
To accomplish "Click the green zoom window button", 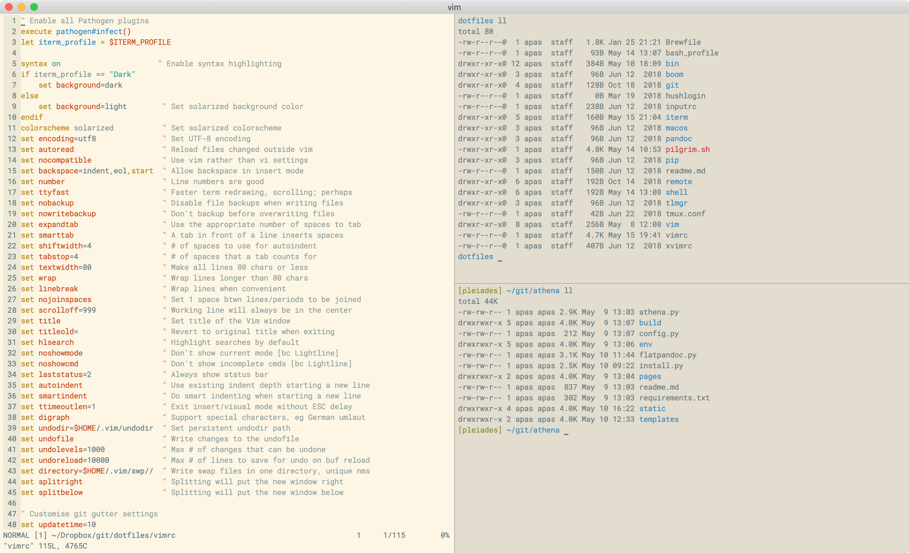I will [x=34, y=7].
